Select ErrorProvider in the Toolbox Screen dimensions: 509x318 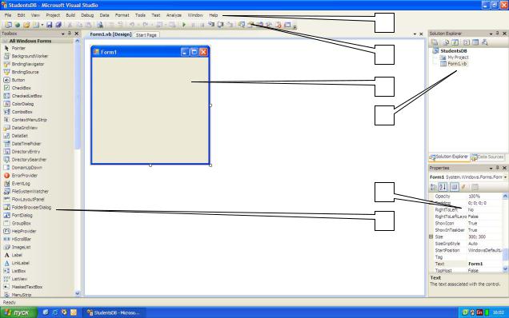point(24,175)
